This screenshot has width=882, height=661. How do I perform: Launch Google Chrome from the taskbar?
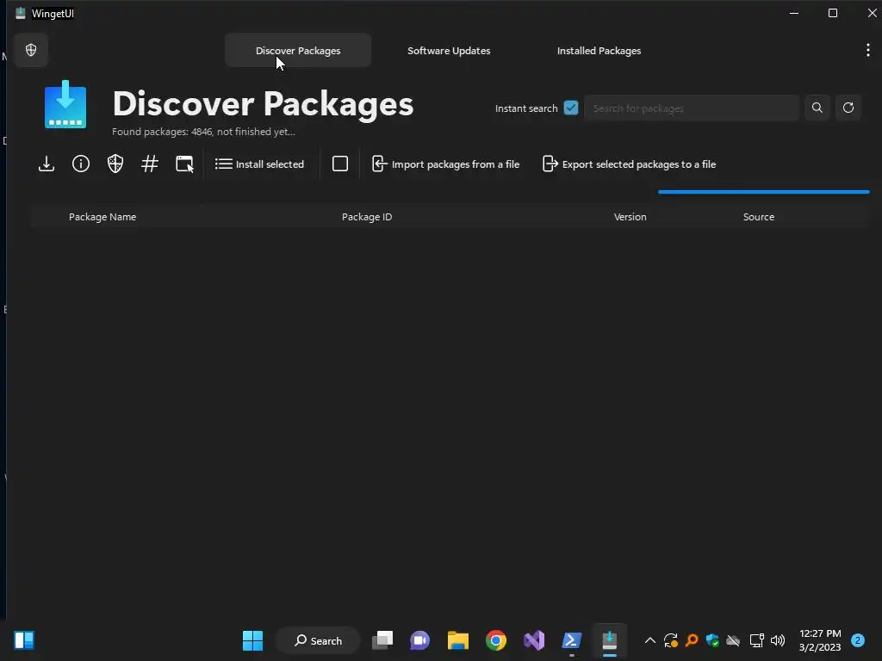click(x=495, y=640)
